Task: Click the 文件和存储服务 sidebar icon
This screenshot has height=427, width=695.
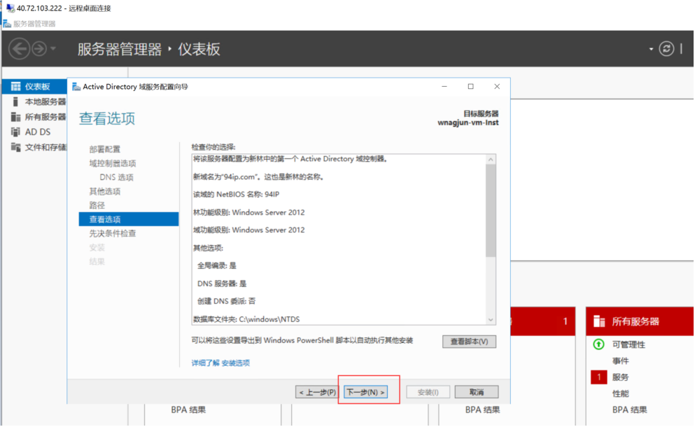Action: [x=35, y=146]
